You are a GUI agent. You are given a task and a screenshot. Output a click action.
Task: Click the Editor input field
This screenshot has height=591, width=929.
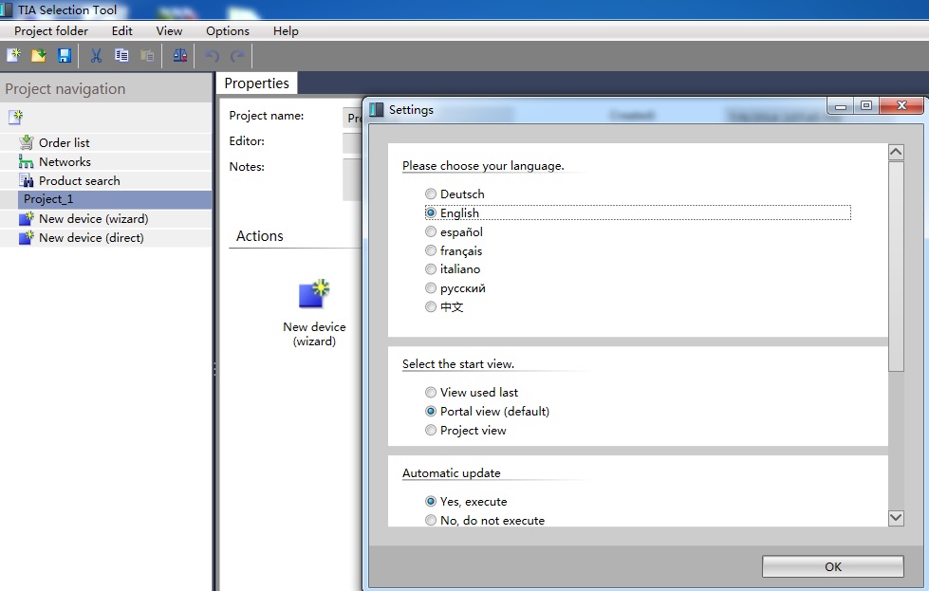click(x=352, y=142)
